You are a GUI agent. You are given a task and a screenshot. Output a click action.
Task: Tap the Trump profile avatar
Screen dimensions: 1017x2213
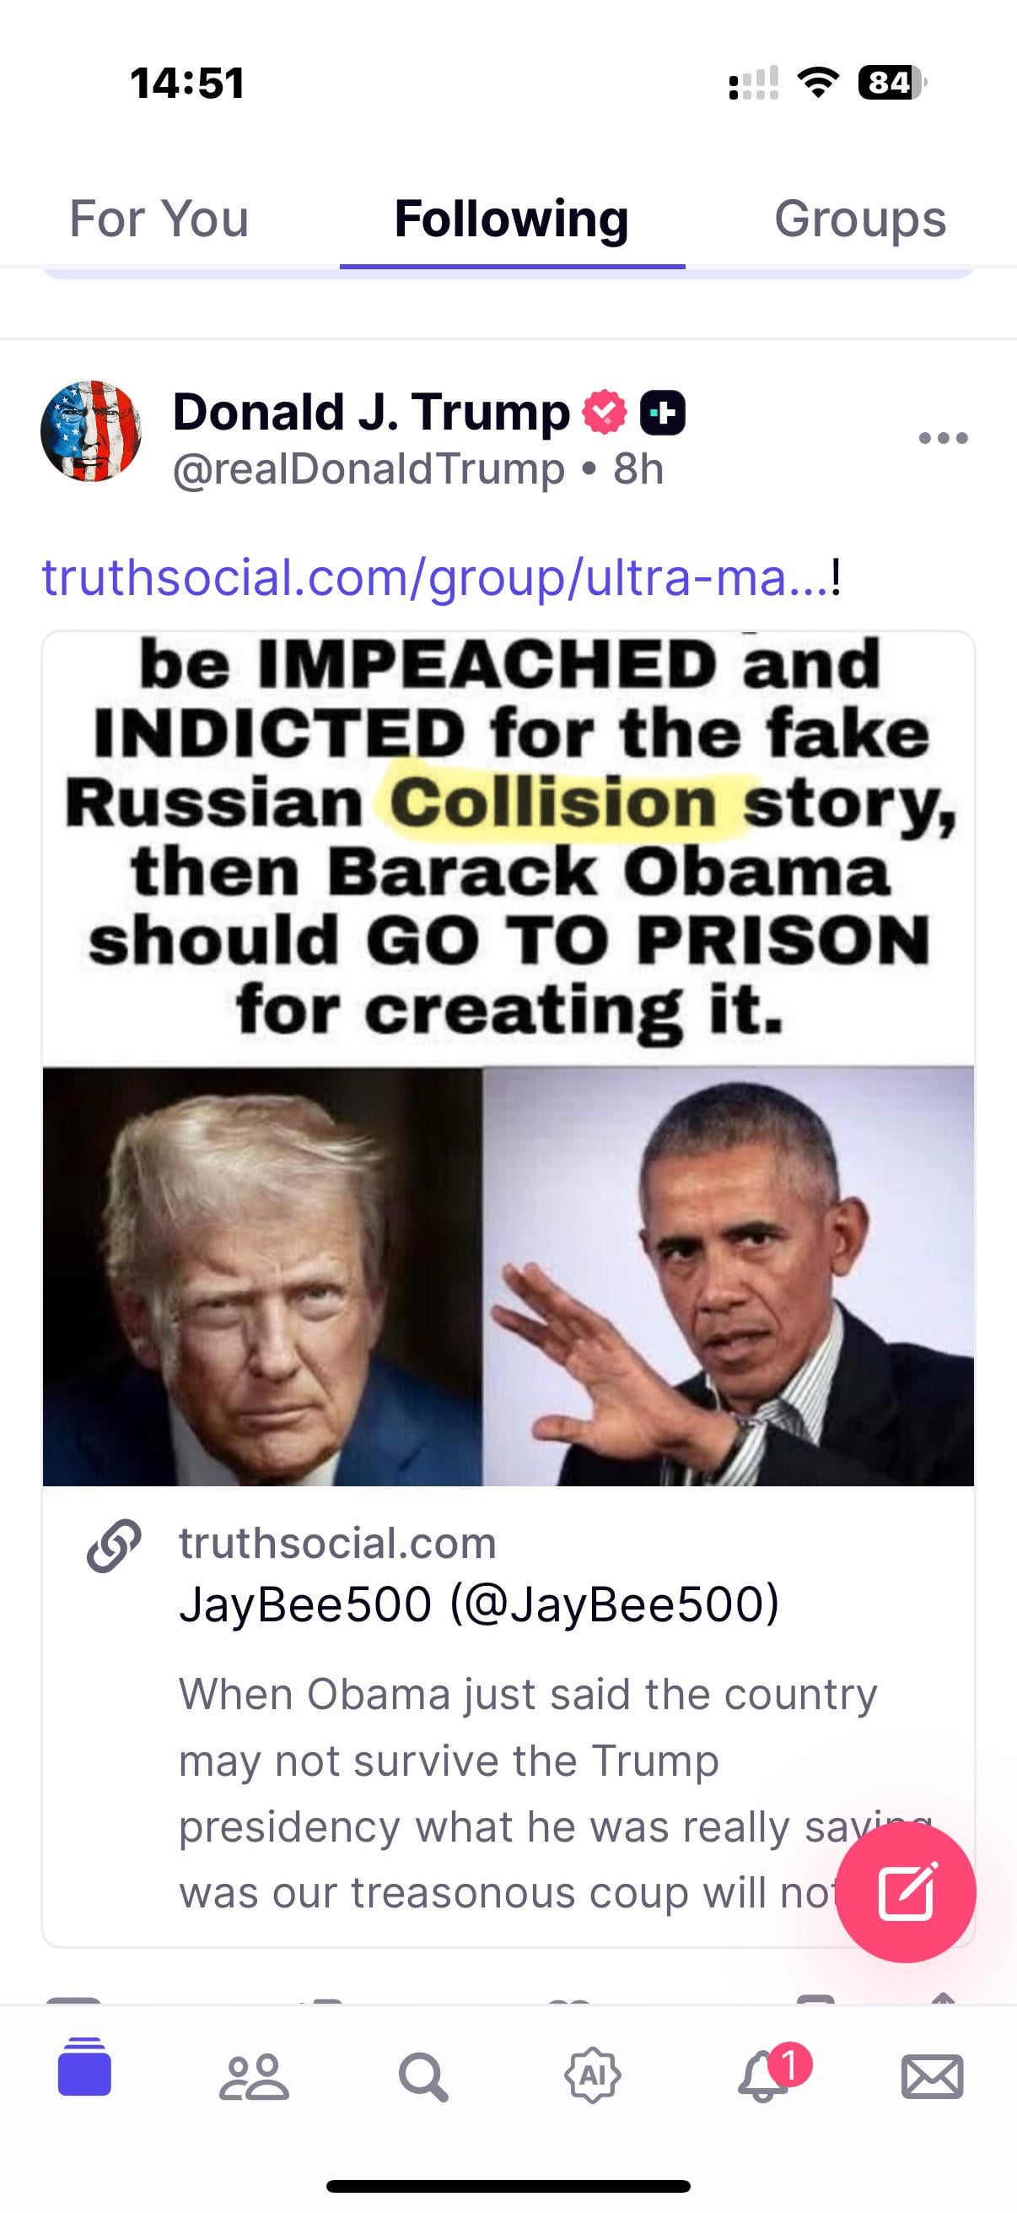91,430
